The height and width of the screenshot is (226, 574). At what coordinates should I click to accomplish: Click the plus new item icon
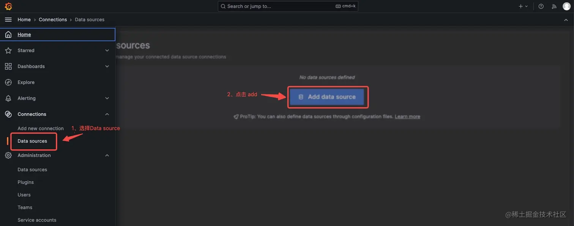521,6
